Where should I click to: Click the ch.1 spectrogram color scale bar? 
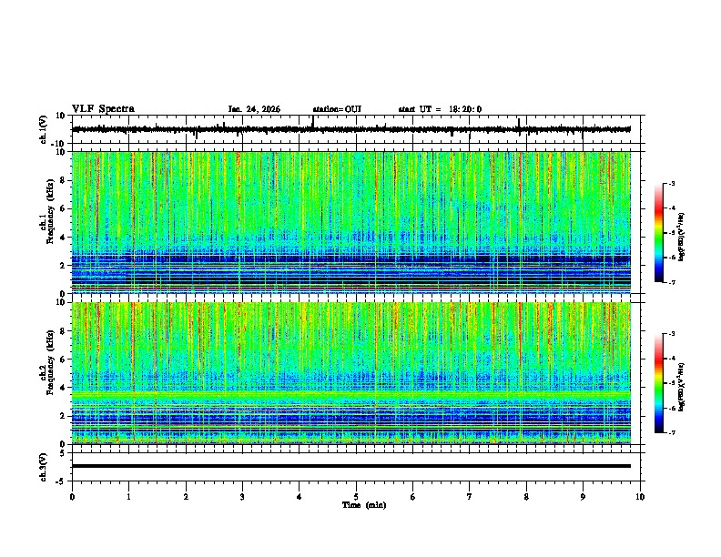pyautogui.click(x=659, y=233)
